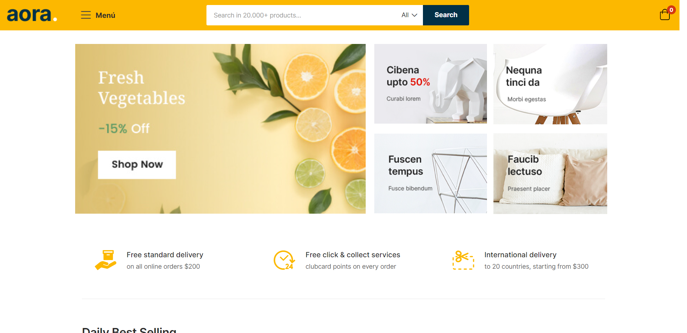Click the scissors coupon international delivery icon

pyautogui.click(x=463, y=260)
